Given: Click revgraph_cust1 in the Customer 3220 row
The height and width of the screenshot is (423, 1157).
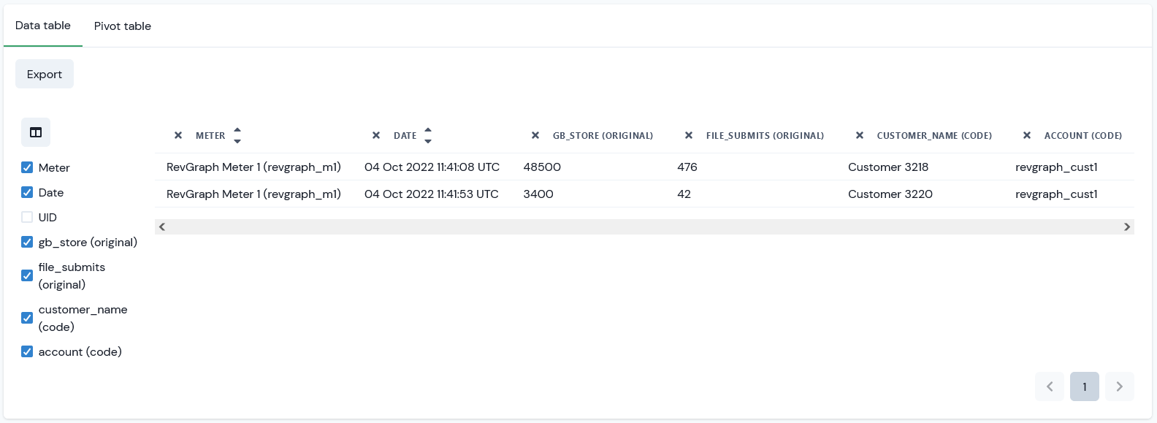Looking at the screenshot, I should click(x=1056, y=194).
